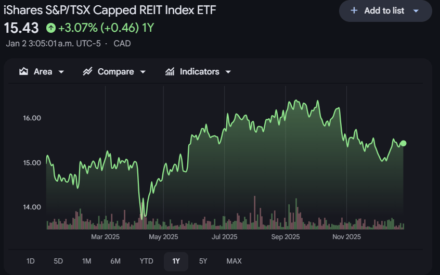Select the 1D time range
440x275 pixels.
pyautogui.click(x=31, y=261)
